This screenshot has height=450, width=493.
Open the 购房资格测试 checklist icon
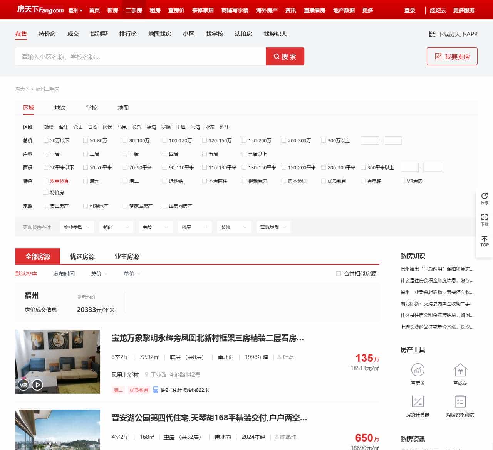point(460,401)
